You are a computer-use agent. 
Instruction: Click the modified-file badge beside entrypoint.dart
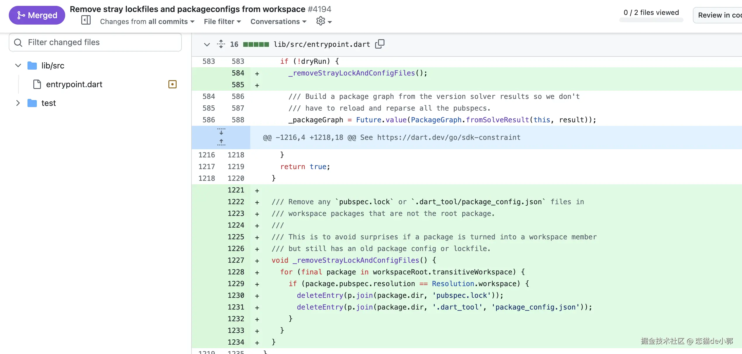click(172, 84)
